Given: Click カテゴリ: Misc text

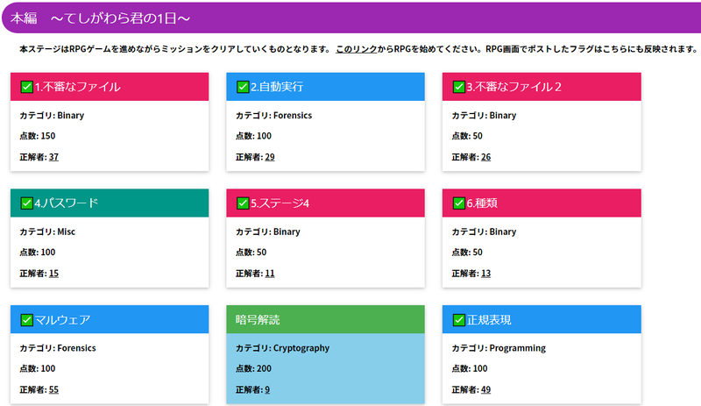Looking at the screenshot, I should click(47, 231).
